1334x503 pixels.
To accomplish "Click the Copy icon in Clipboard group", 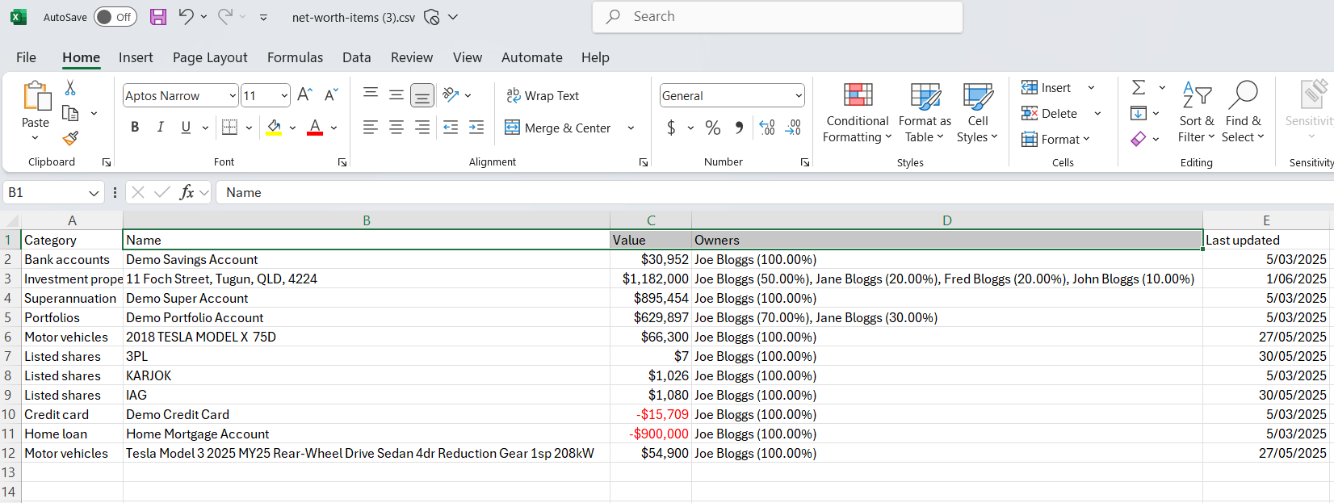I will (70, 113).
